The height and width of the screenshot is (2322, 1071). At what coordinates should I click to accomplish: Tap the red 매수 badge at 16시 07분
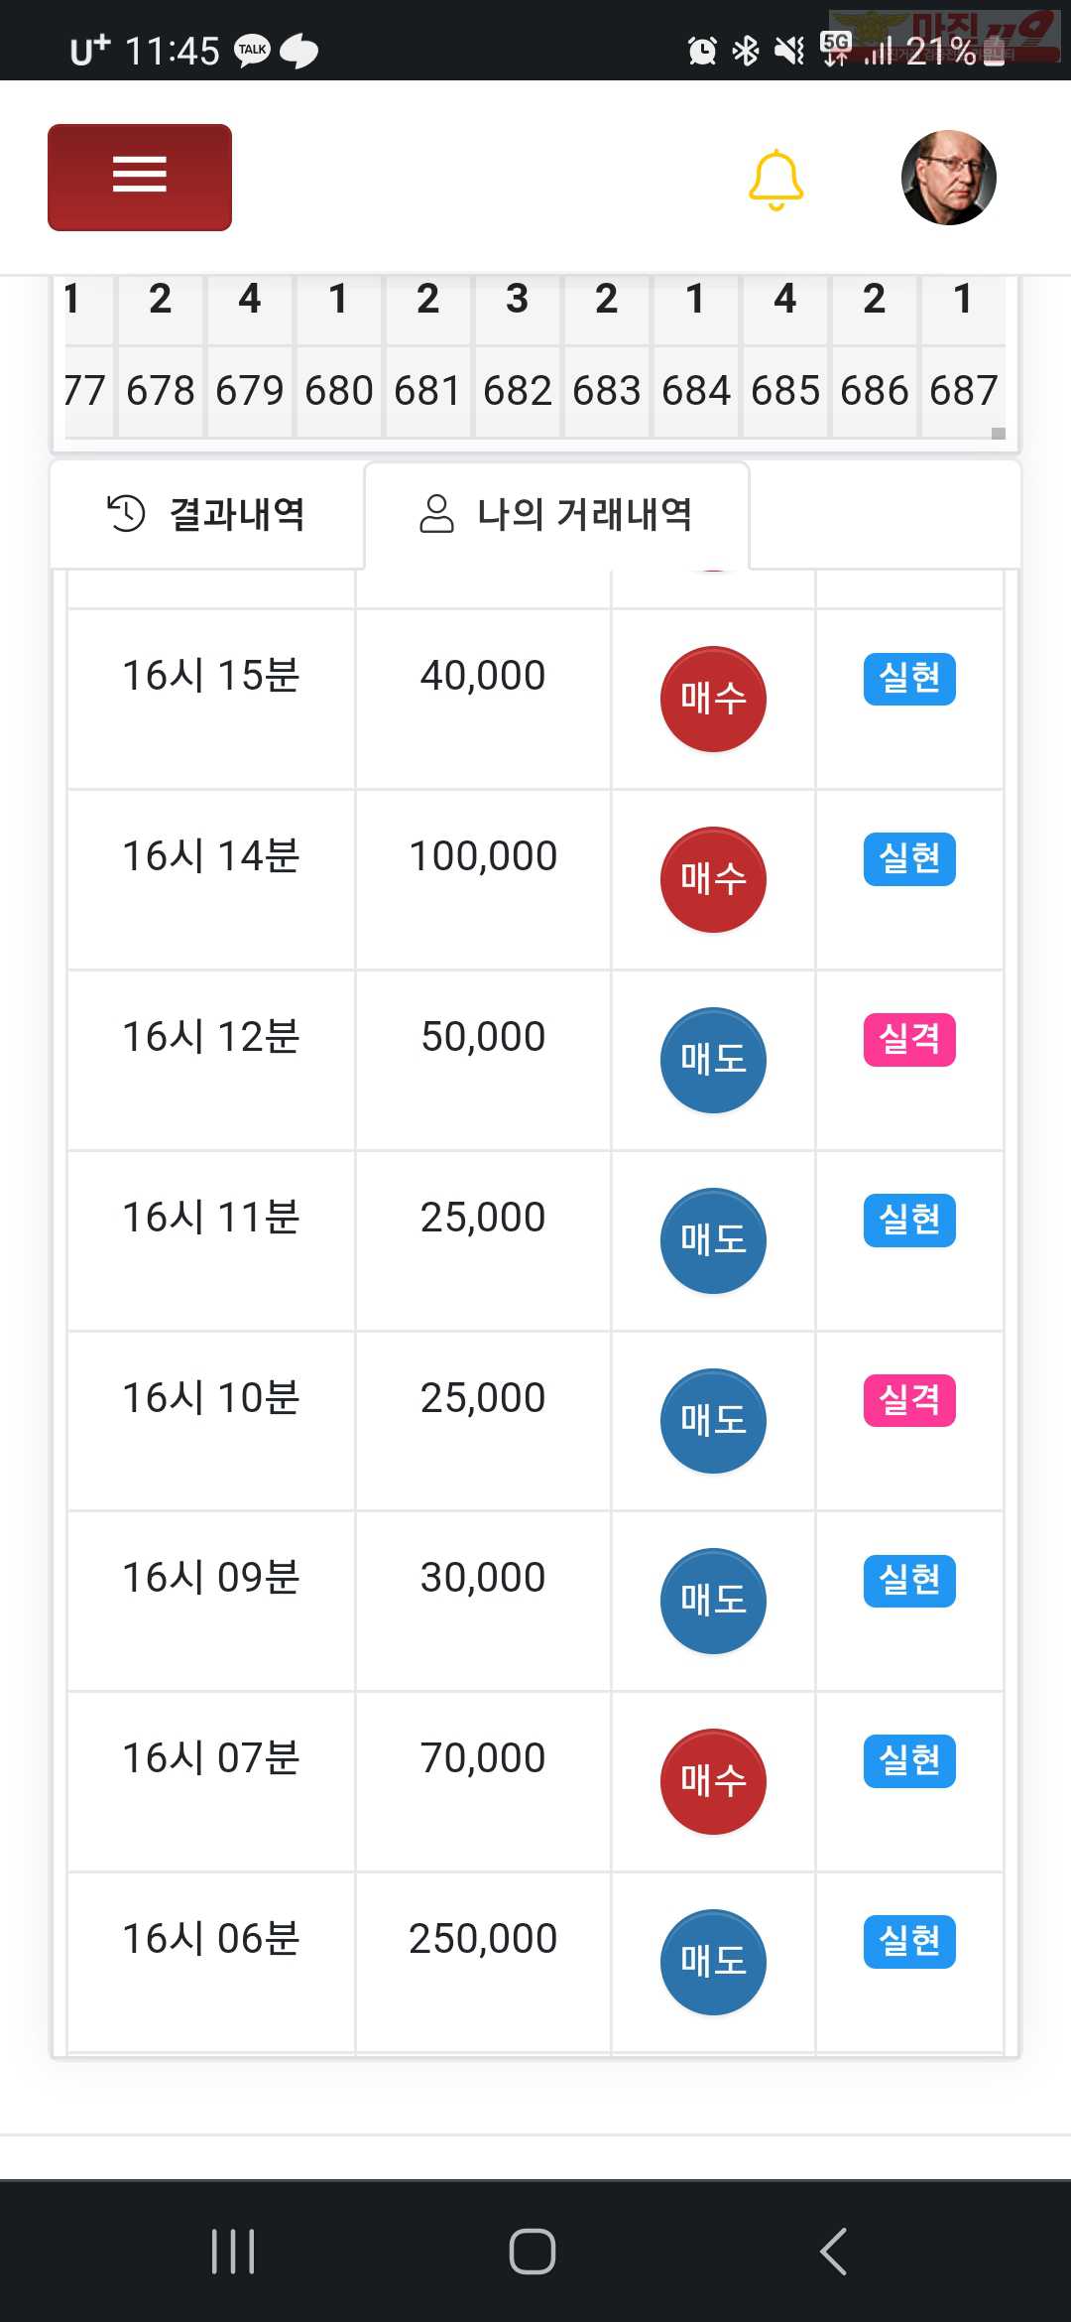click(713, 1781)
